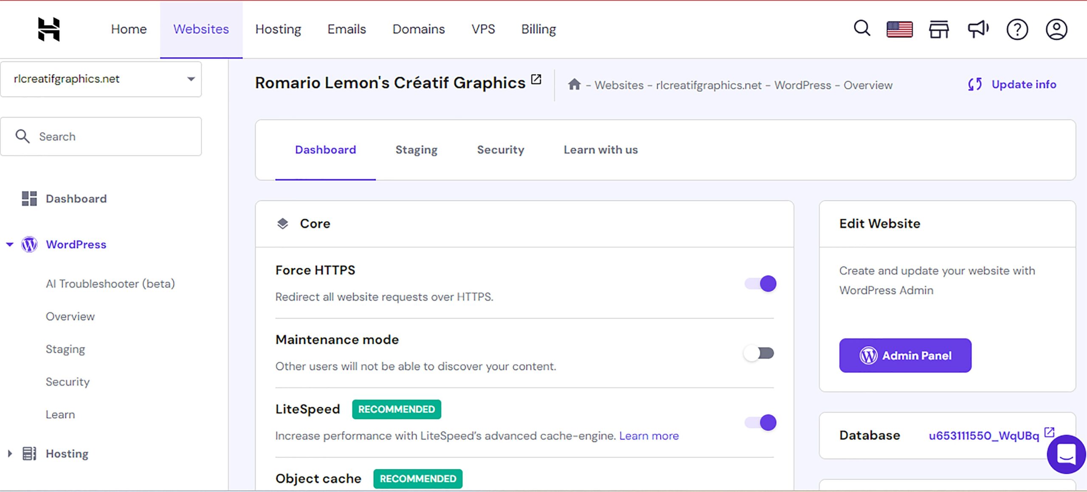
Task: Open AI Troubleshooter (beta) in sidebar
Action: coord(110,284)
